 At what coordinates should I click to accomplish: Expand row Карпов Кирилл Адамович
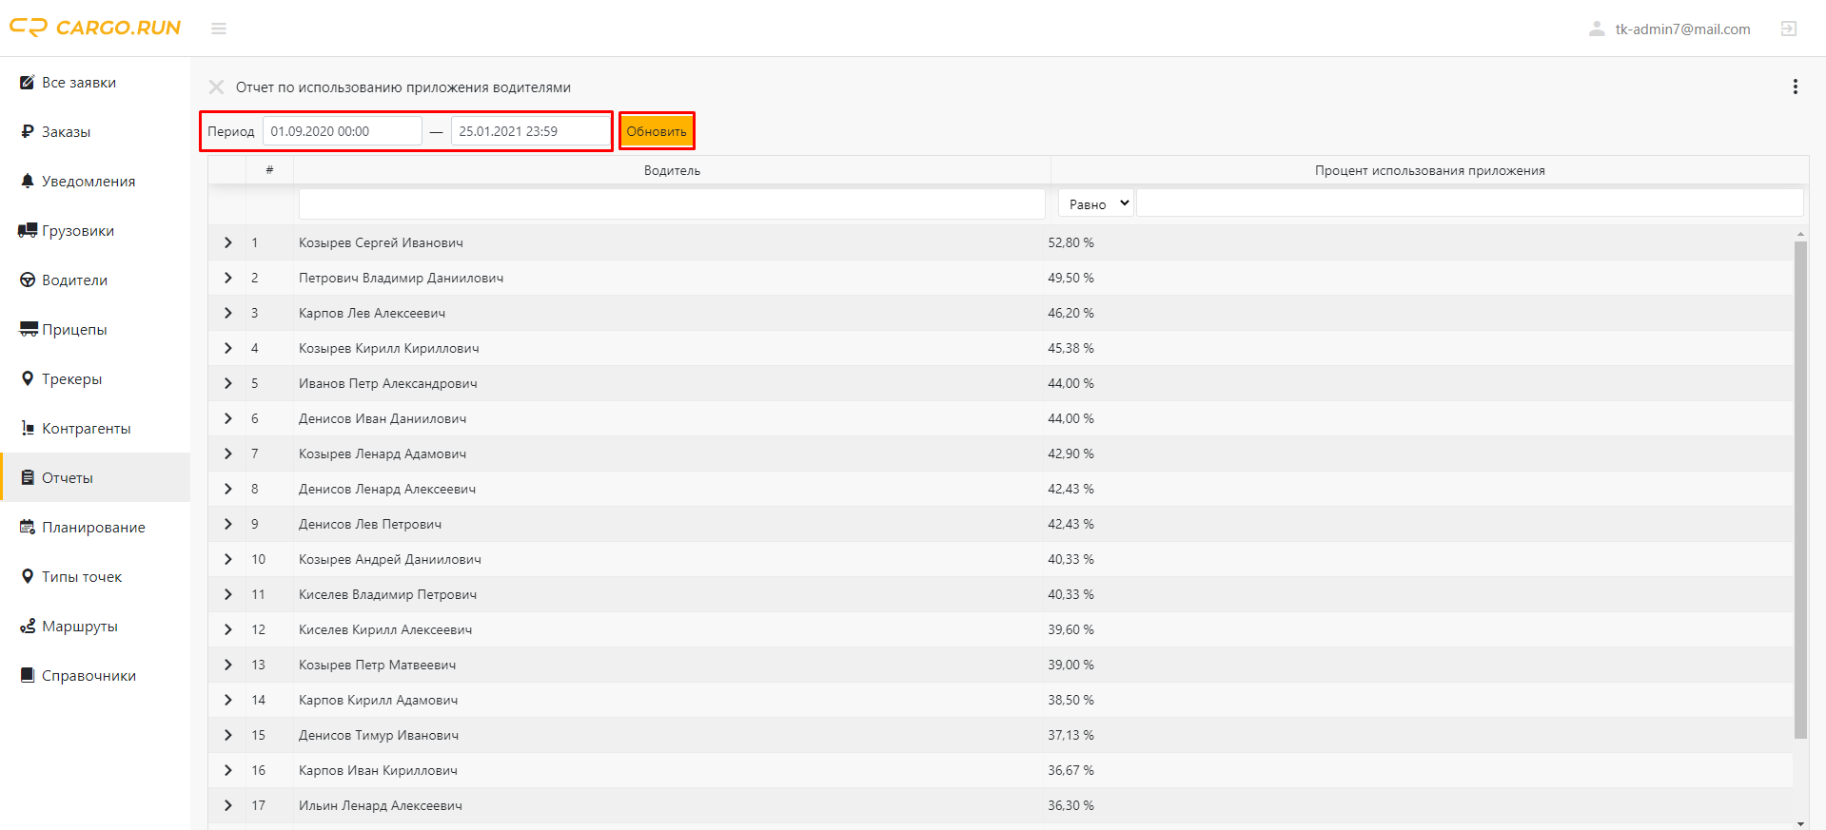227,700
